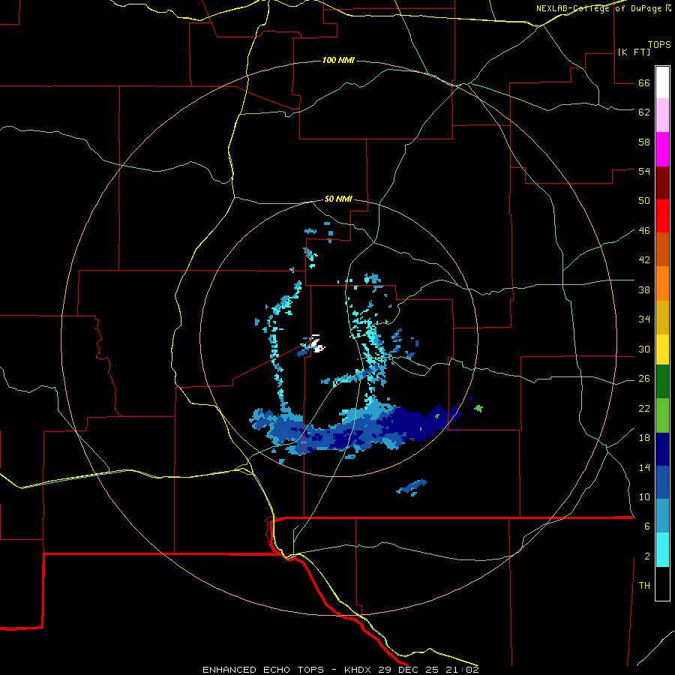This screenshot has height=675, width=675.
Task: Click the '18' legend value
Action: pos(644,438)
